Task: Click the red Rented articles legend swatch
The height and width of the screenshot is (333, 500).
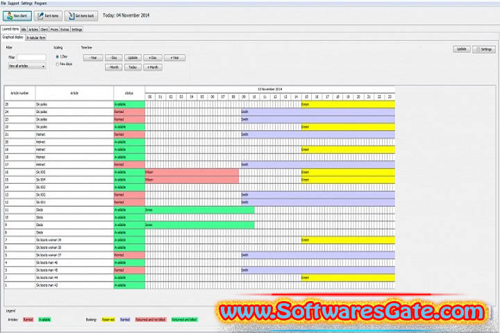Action: click(x=28, y=320)
